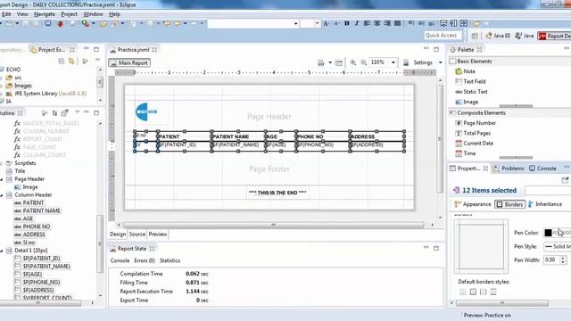Screen dimensions: 571x321
Task: Click the border preview box
Action: [481, 246]
